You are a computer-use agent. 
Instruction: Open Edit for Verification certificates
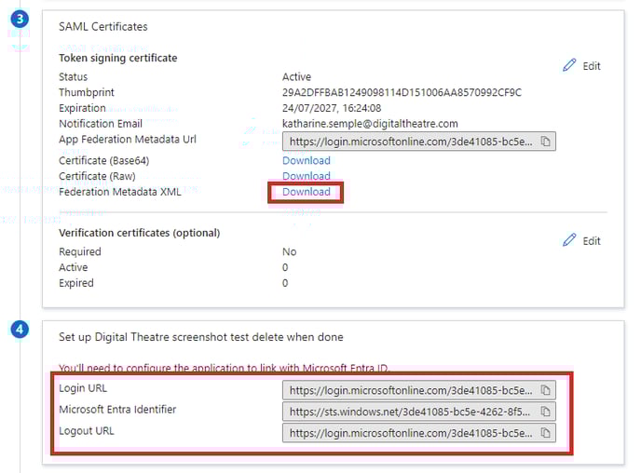click(x=592, y=241)
